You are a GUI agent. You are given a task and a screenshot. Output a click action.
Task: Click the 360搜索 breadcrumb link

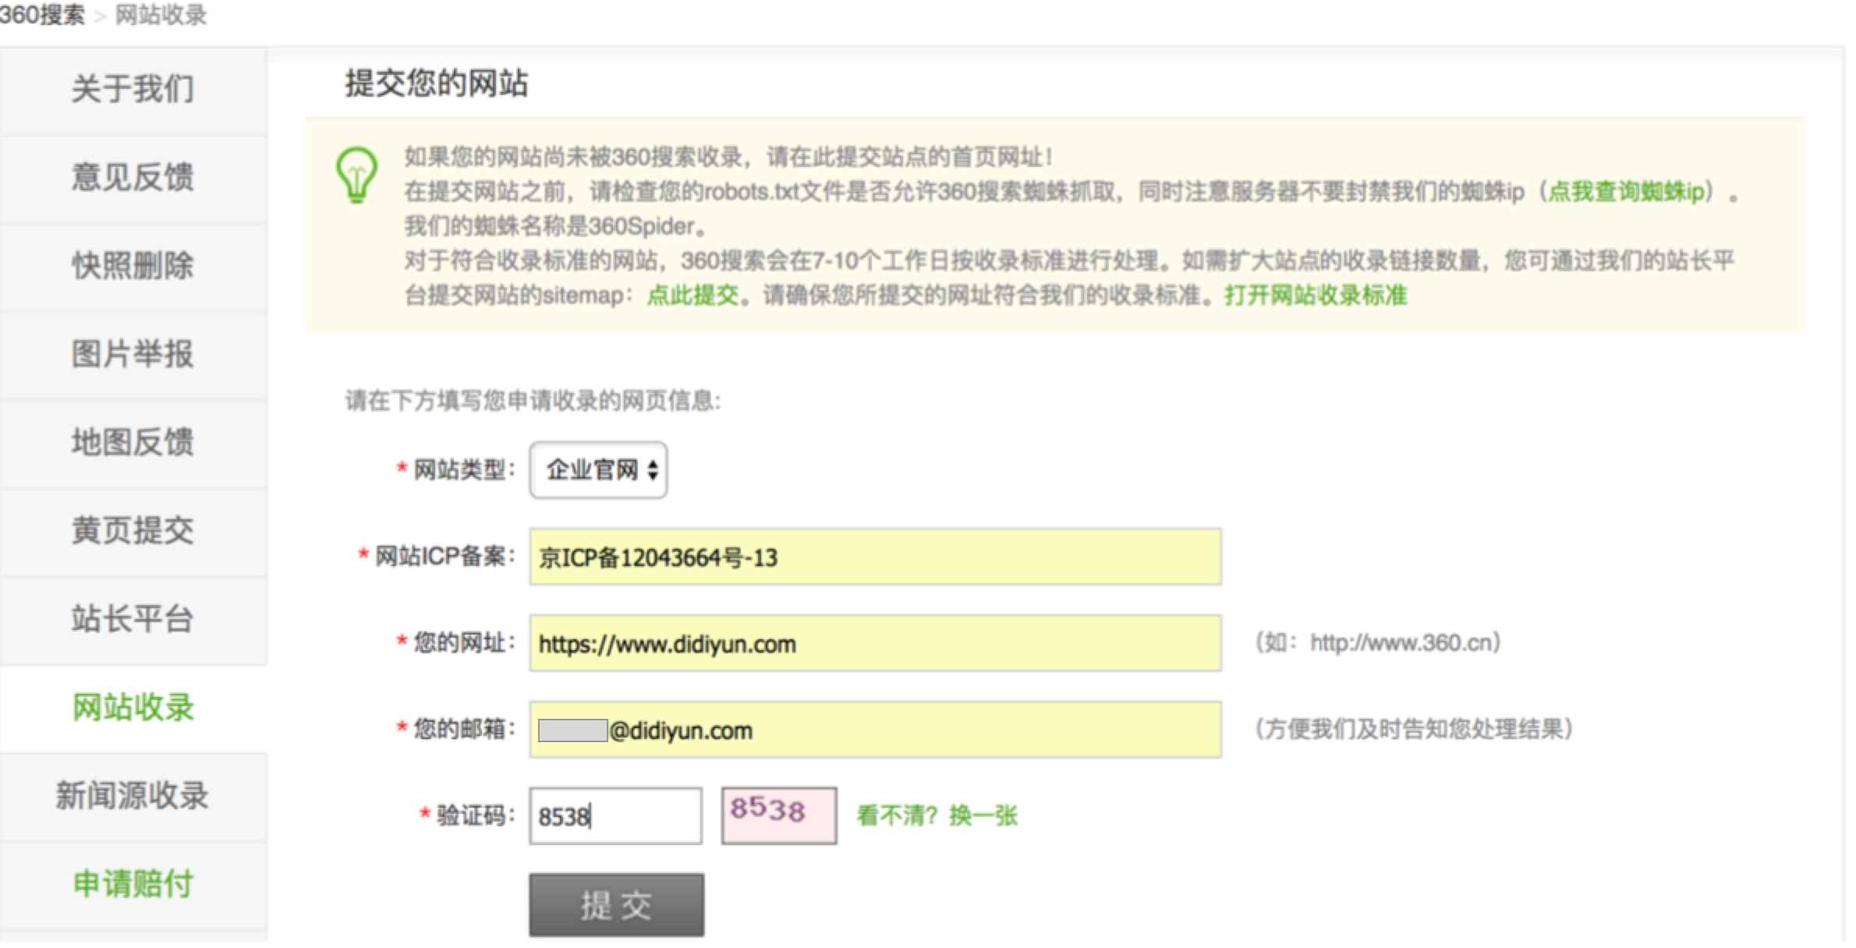42,15
